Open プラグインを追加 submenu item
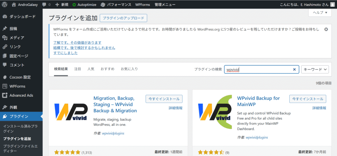The height and width of the screenshot is (156, 337). coord(17,139)
